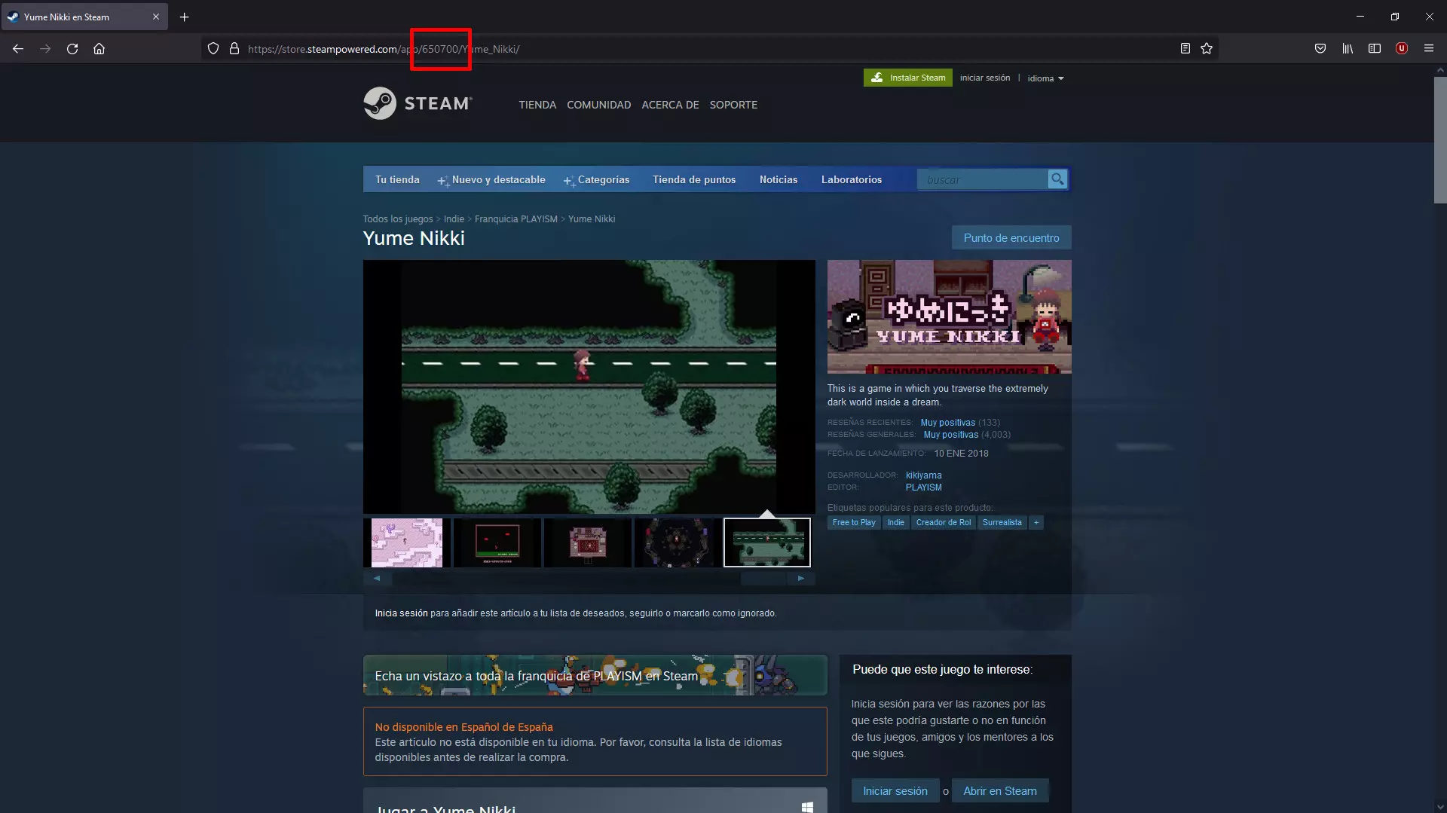Expand Nuevo y destacable menu
1447x813 pixels.
pos(491,179)
